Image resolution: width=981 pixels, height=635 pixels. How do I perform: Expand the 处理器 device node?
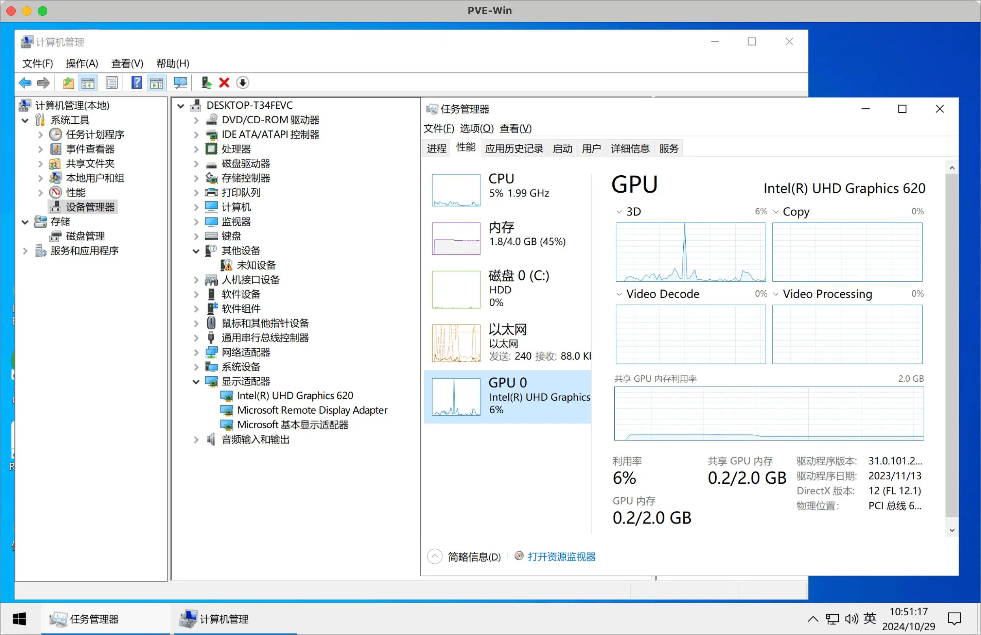click(197, 149)
